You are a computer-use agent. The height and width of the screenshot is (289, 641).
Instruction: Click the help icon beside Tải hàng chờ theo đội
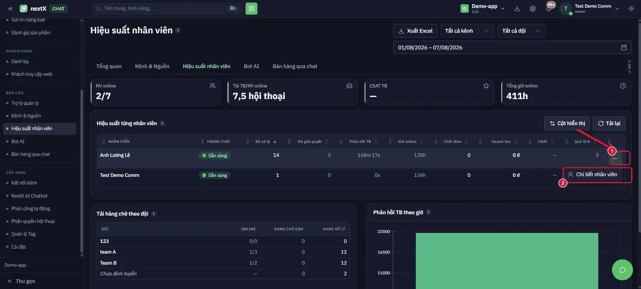[154, 214]
